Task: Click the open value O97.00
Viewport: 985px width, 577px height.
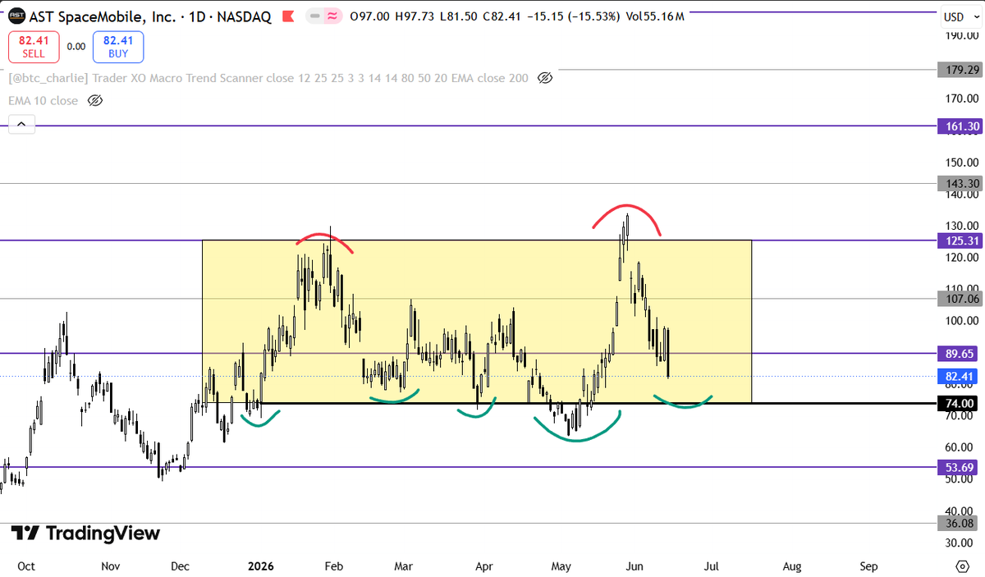Action: pyautogui.click(x=369, y=16)
